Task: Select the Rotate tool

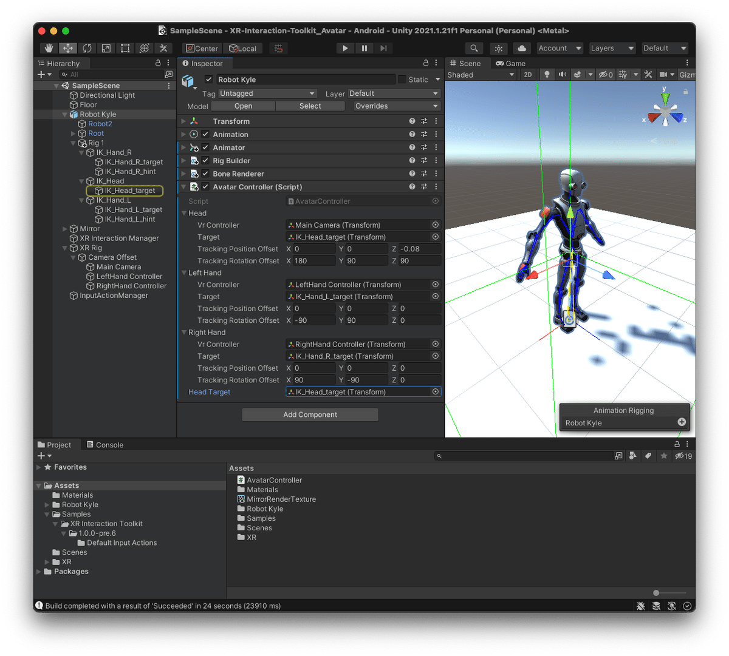Action: tap(87, 48)
